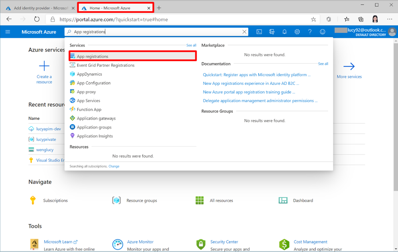The width and height of the screenshot is (398, 252).
Task: Go back in the browser
Action: (9, 19)
